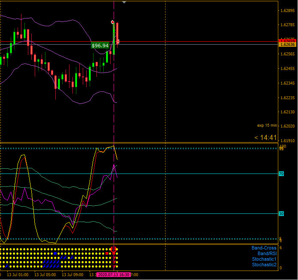Screen dimensions: 298x280
Task: Click the cyan 30 level label
Action: click(x=281, y=213)
